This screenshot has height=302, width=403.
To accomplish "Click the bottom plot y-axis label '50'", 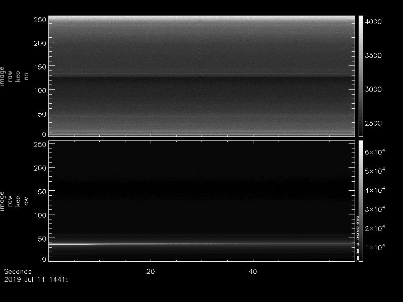I will [x=42, y=239].
